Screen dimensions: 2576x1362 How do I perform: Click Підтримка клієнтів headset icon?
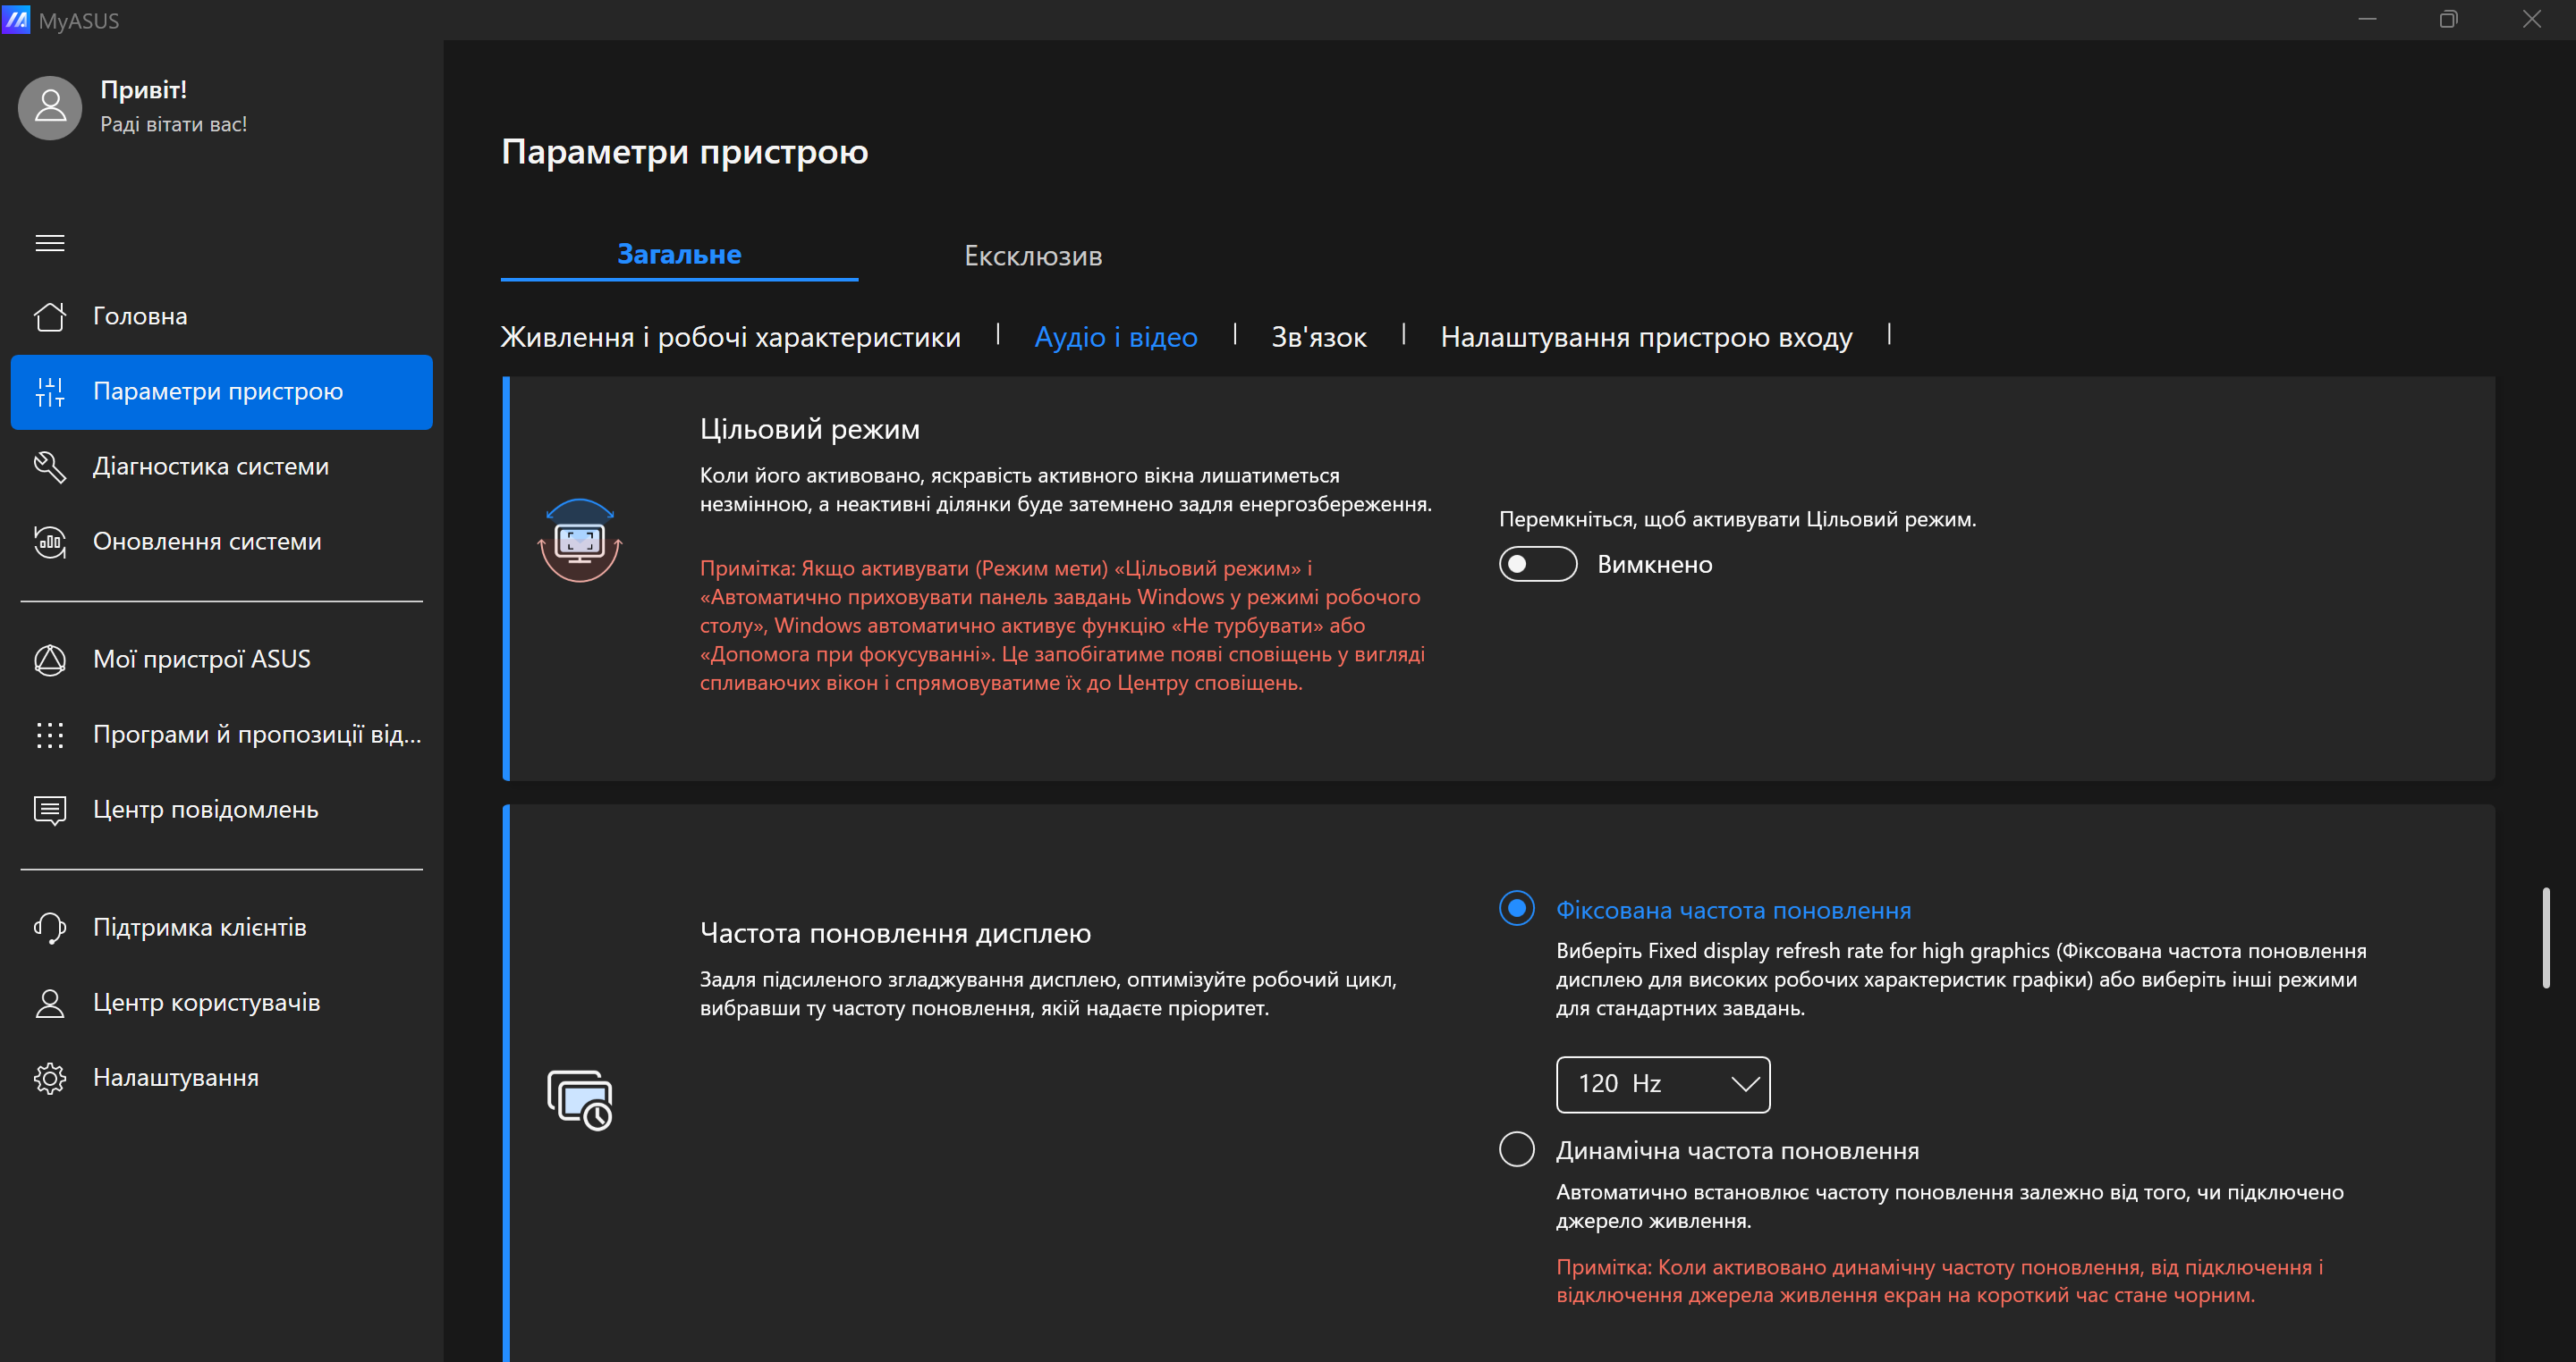50,928
